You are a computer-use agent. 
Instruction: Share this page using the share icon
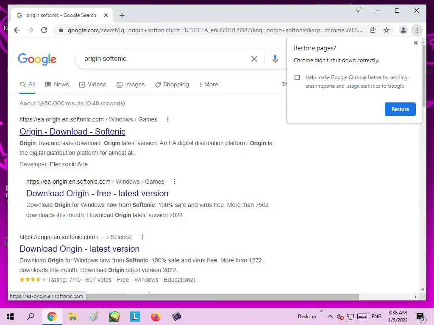point(373,30)
